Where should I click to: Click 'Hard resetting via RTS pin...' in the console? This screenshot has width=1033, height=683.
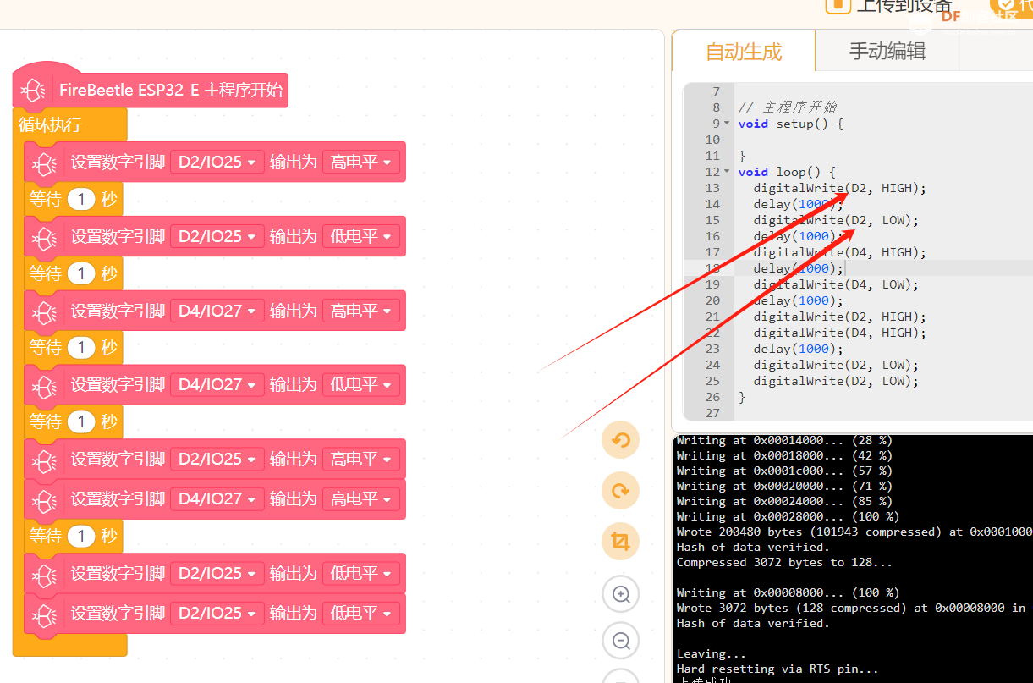tap(777, 669)
